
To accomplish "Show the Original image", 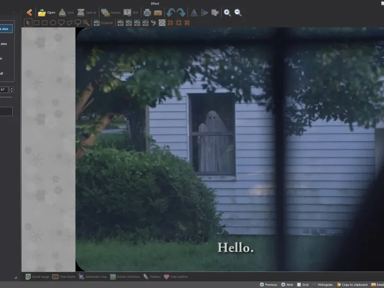I will tap(103, 23).
